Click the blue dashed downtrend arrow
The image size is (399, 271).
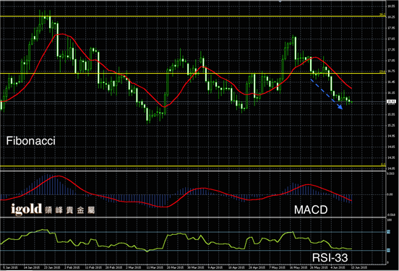click(x=327, y=94)
